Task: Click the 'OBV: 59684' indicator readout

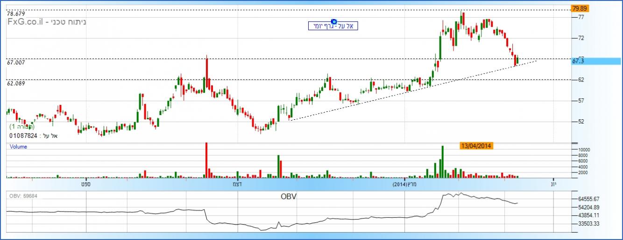Action: click(x=23, y=196)
